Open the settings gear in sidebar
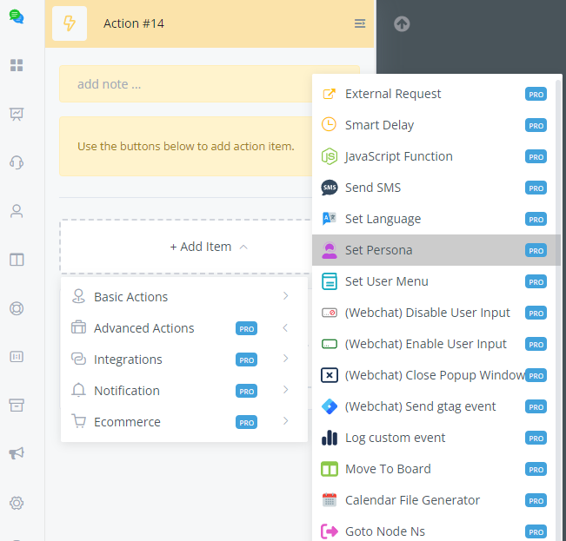This screenshot has width=566, height=541. click(x=17, y=503)
